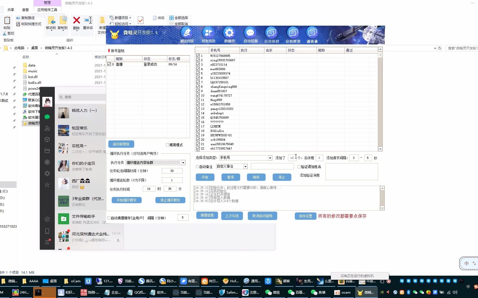Expand Explorer address bar history dropdown
Image resolution: width=478 pixels, height=298 pixels.
[435, 48]
